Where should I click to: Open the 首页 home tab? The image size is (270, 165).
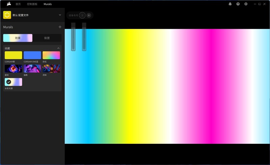pos(18,4)
